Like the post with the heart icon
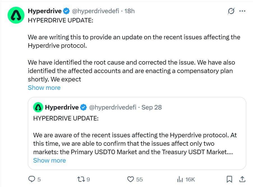253x187 pixels. click(131, 179)
